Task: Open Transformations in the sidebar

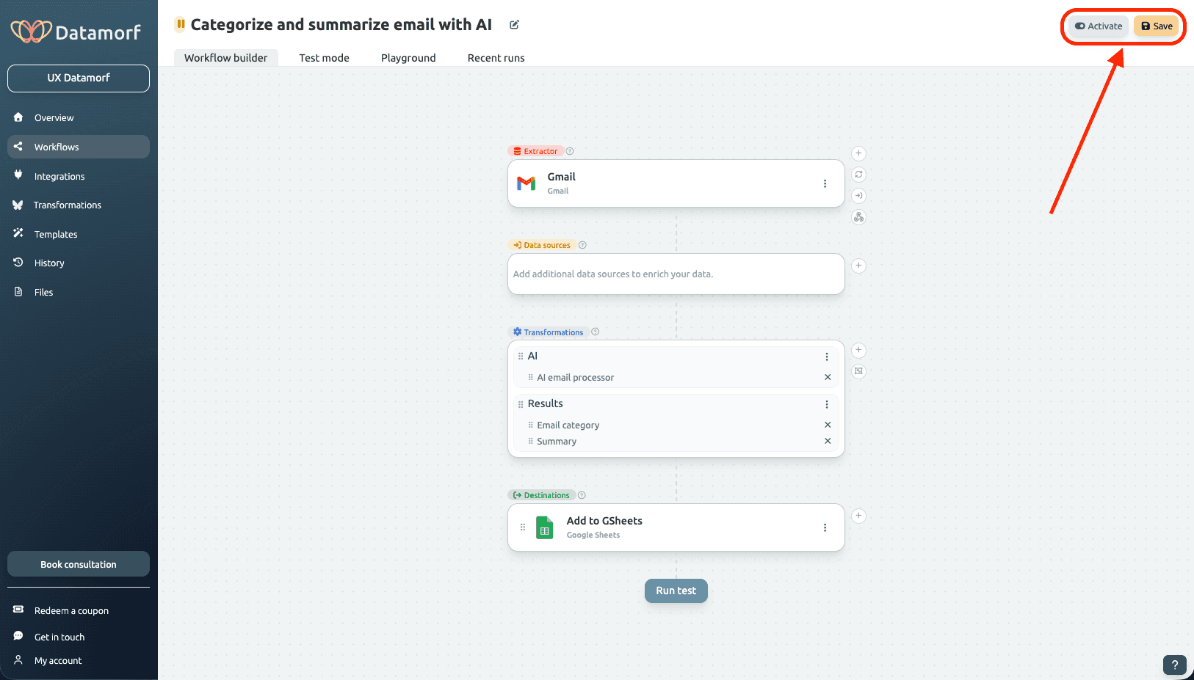Action: (79, 205)
